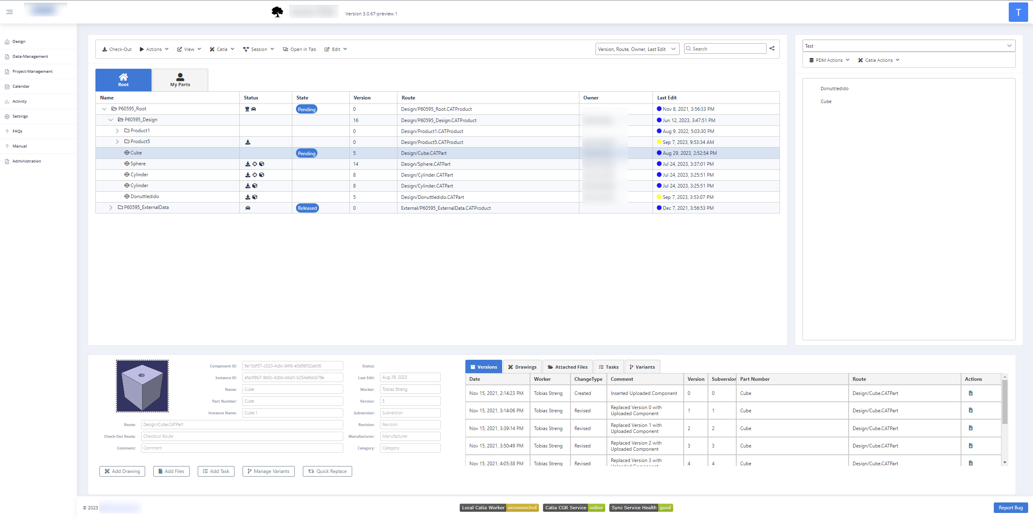Open the Calendar sidebar item

click(21, 87)
